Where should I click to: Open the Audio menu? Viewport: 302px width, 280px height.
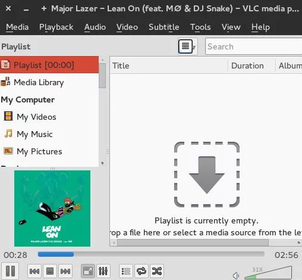pos(95,27)
